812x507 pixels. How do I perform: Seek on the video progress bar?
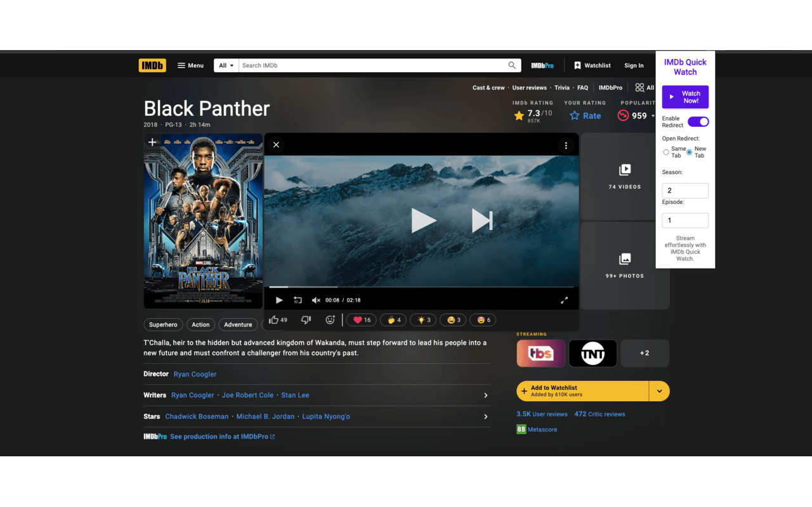tap(421, 287)
